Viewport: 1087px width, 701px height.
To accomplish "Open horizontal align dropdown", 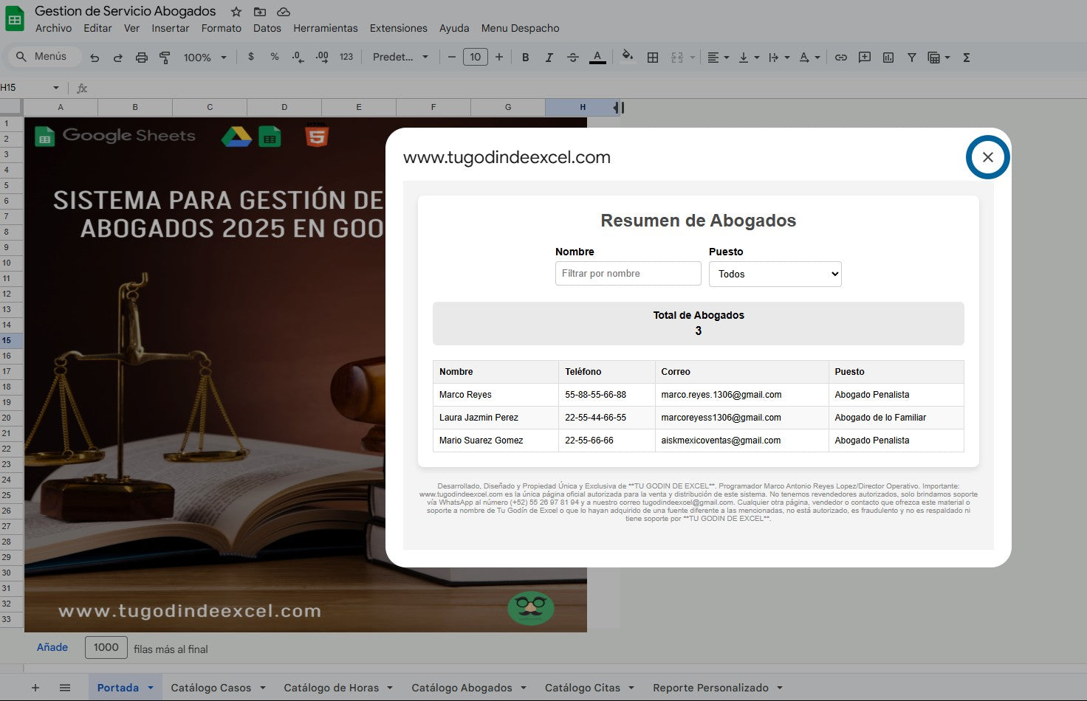I will click(718, 58).
